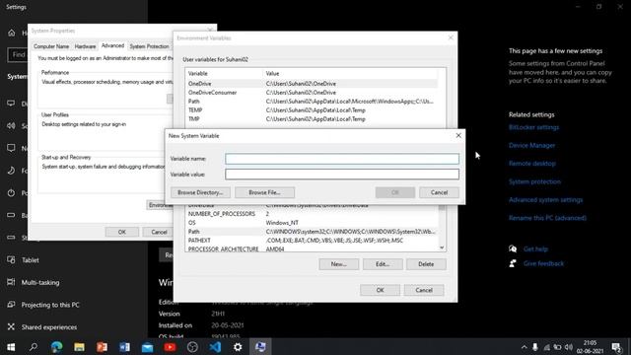Select OneDrive user variable row
This screenshot has width=631, height=355.
pos(313,83)
